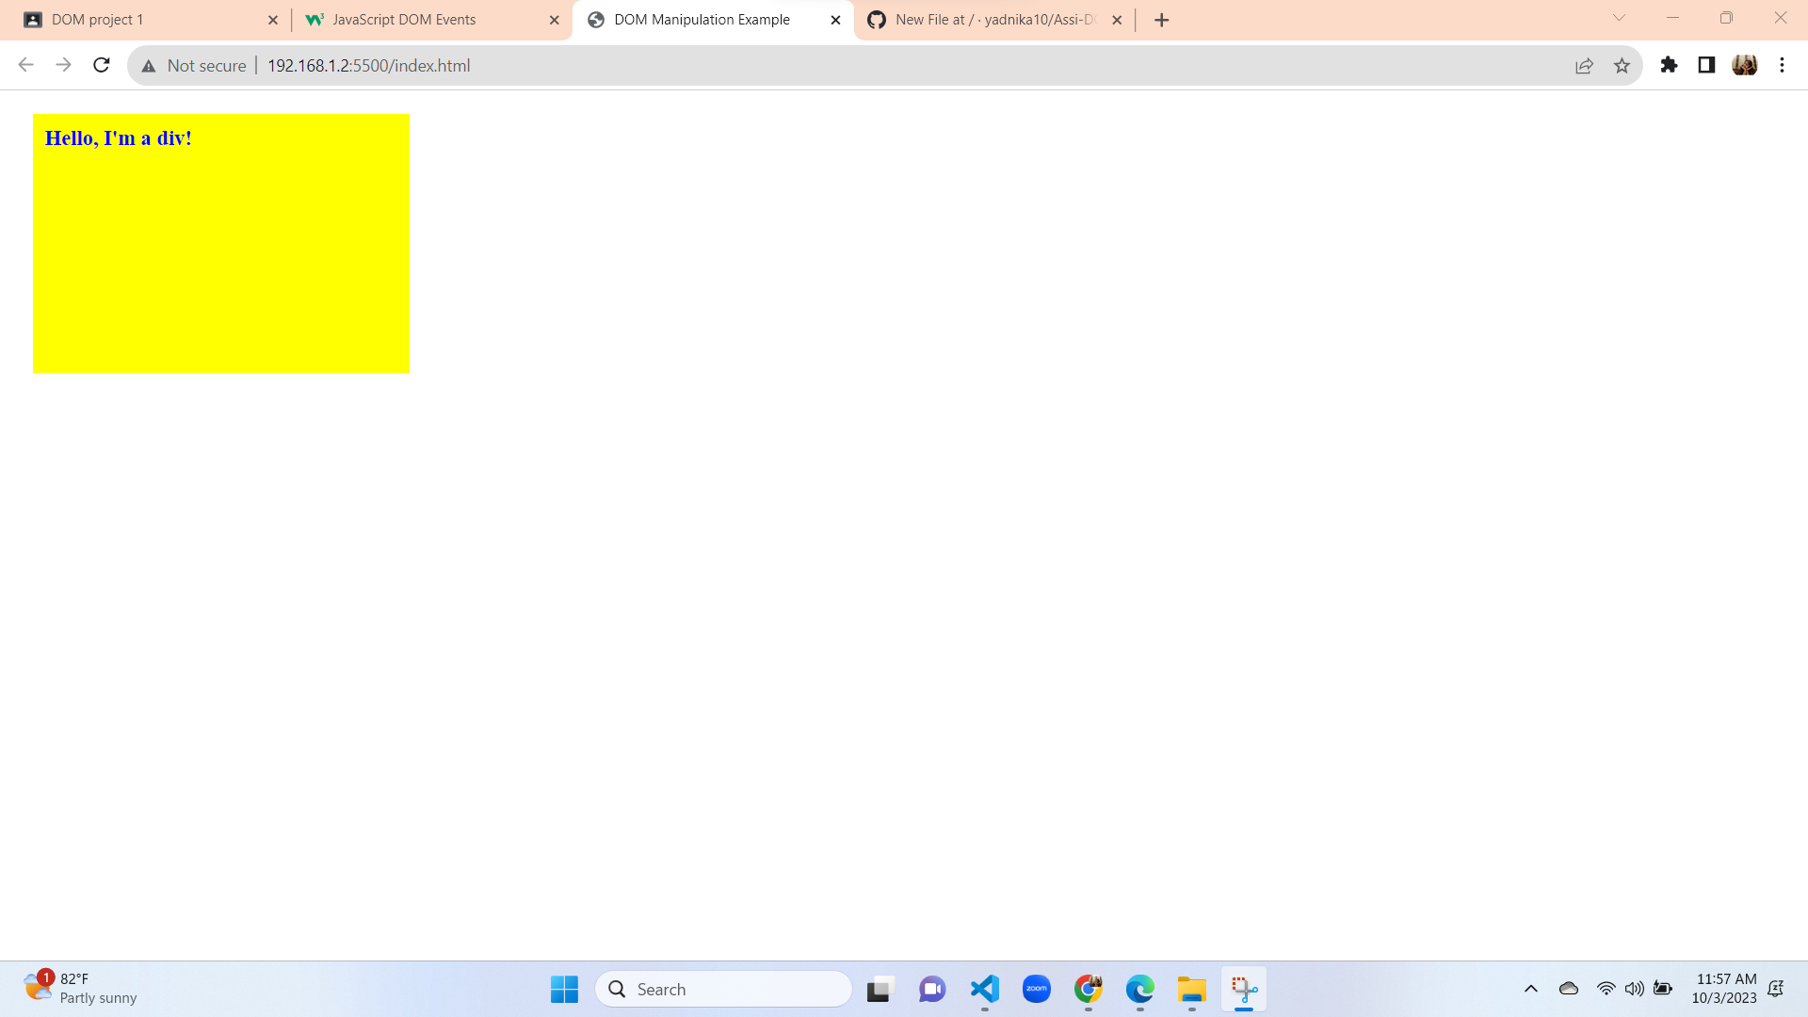The image size is (1808, 1017).
Task: Open a new browser tab
Action: (x=1161, y=20)
